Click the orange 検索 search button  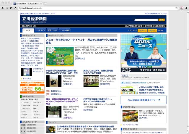pos(162,20)
